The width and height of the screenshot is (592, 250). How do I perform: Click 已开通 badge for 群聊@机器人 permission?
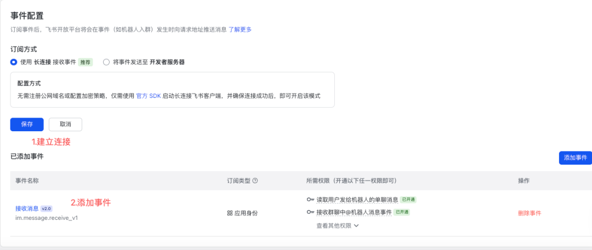click(x=402, y=212)
